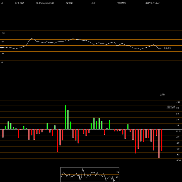Click the SI MunafaSutraR header text
The height and width of the screenshot is (182, 182).
[45, 3]
